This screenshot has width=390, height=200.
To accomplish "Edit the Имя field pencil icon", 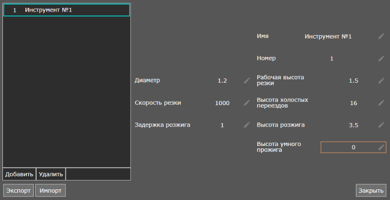I will (x=381, y=36).
